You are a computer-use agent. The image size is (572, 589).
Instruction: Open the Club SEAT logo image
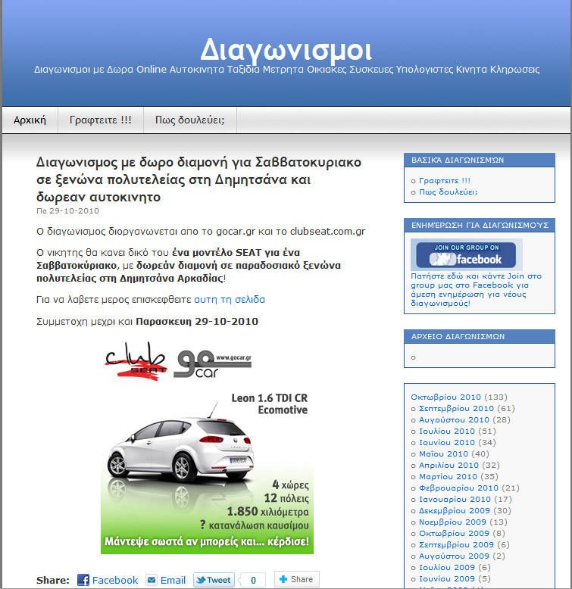(x=136, y=361)
